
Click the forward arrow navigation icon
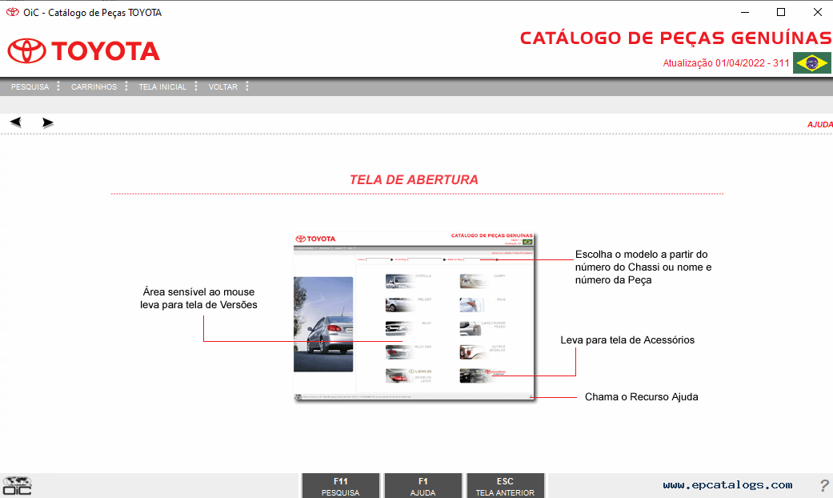coord(48,122)
